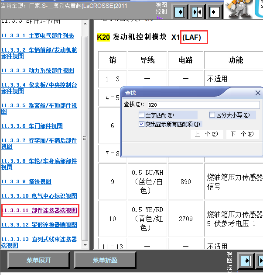
Task: Click the 0.5 YE/RD wire cell
Action: pyautogui.click(x=147, y=219)
